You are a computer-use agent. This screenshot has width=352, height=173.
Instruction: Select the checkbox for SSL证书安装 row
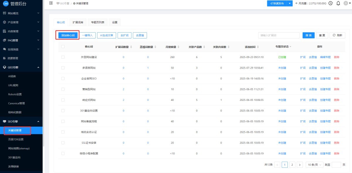click(x=63, y=143)
